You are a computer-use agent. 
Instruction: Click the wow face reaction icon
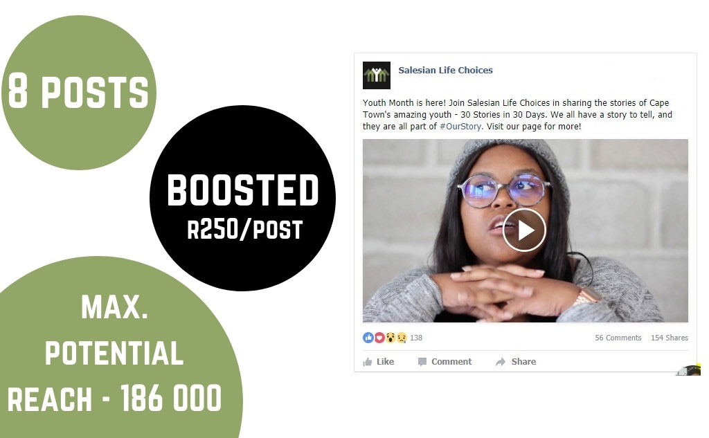(x=391, y=338)
